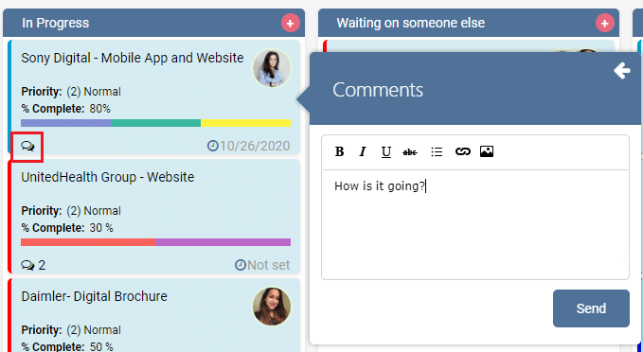This screenshot has width=643, height=352.
Task: Click the 10/26/2020 due date
Action: pyautogui.click(x=255, y=146)
